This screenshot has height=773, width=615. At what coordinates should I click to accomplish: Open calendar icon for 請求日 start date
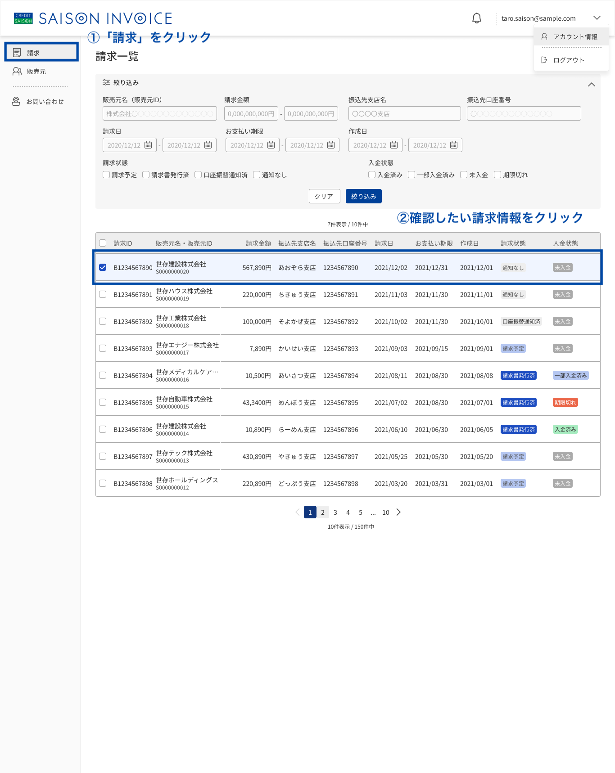point(148,145)
